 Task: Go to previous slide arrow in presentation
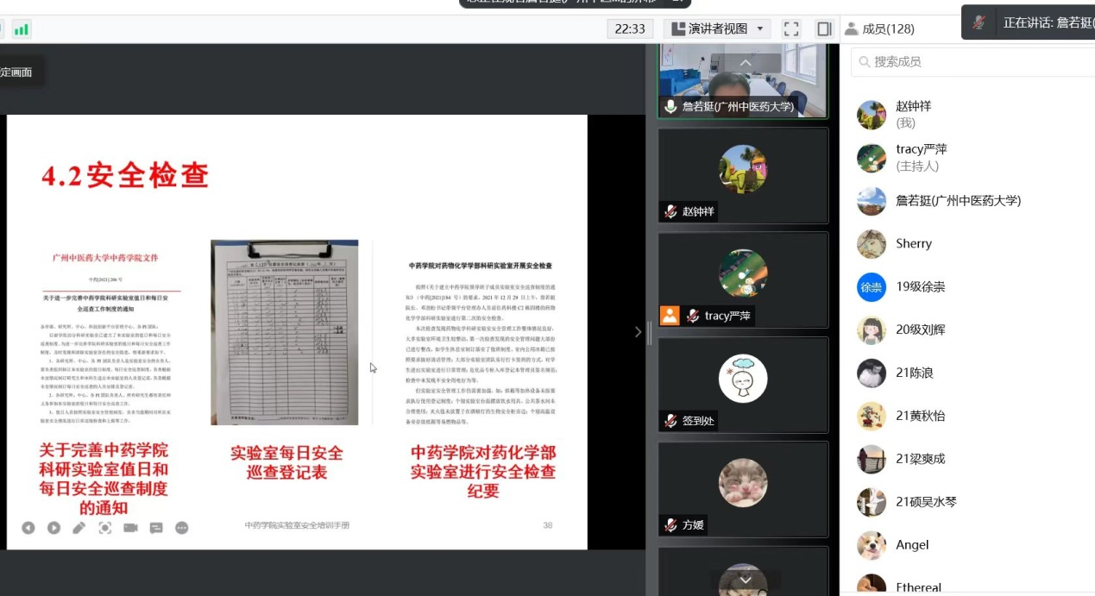(28, 527)
